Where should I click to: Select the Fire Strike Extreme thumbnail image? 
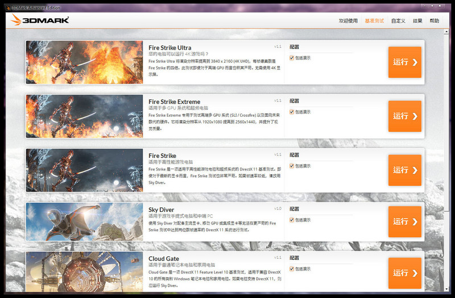coord(84,116)
